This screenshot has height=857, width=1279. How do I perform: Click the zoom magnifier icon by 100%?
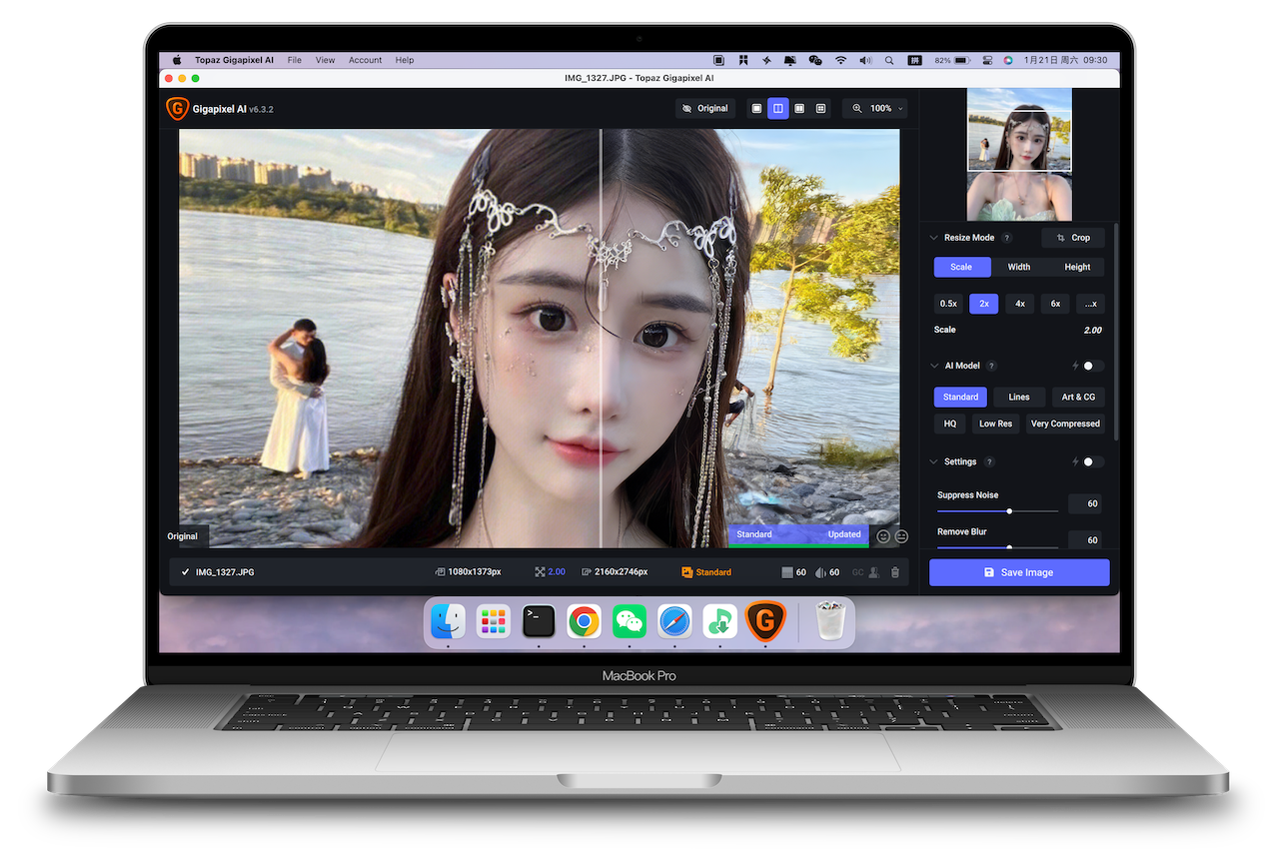tap(859, 108)
